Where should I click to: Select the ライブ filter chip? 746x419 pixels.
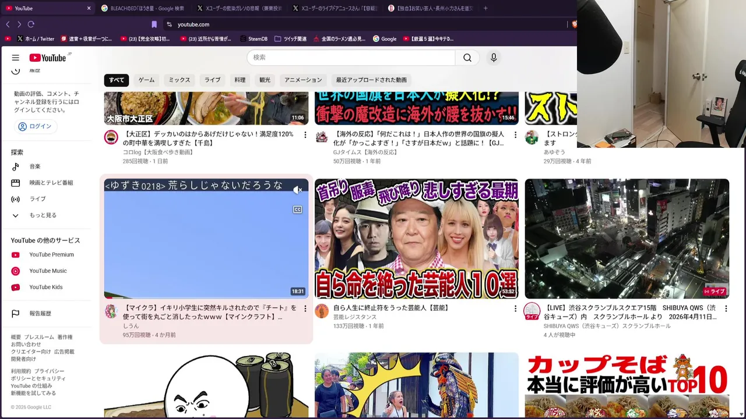pos(212,80)
